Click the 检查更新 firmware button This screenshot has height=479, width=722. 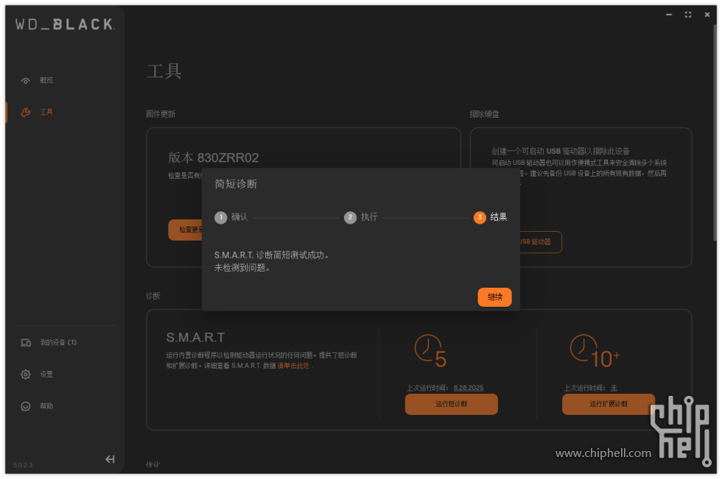coord(185,230)
